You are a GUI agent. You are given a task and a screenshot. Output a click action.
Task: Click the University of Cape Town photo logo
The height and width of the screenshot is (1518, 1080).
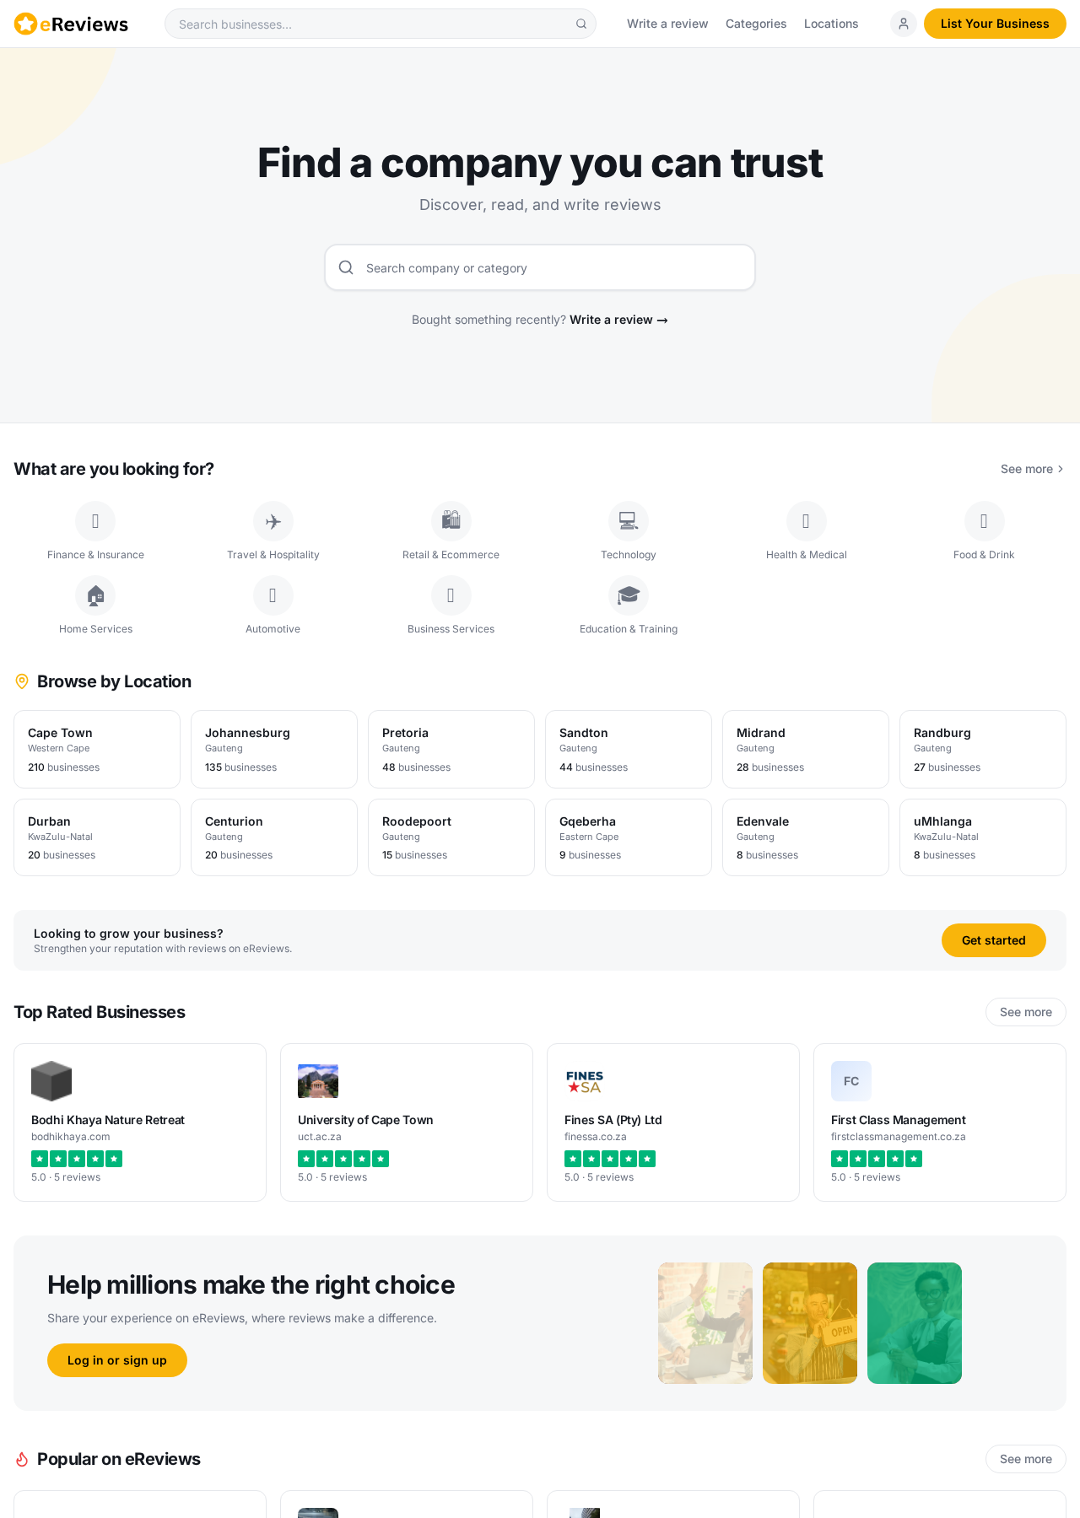point(318,1081)
